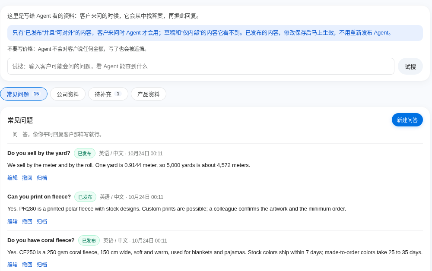
Task: Click the question title "Do you have coral fleece?"
Action: [x=41, y=240]
